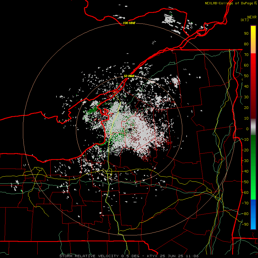Click the positive 70 scale label

point(246,55)
